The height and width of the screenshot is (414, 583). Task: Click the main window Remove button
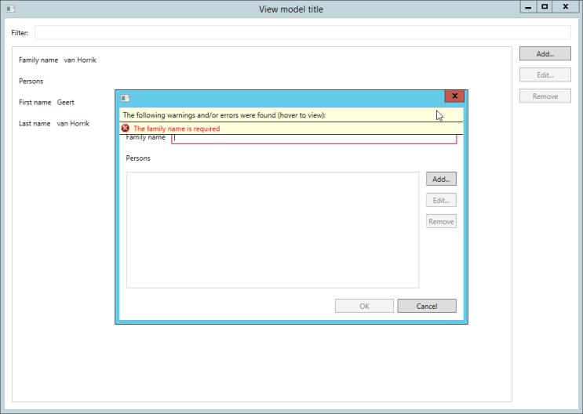pyautogui.click(x=545, y=96)
